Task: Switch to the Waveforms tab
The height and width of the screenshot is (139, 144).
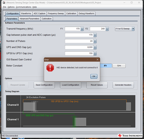Action: pos(26,14)
